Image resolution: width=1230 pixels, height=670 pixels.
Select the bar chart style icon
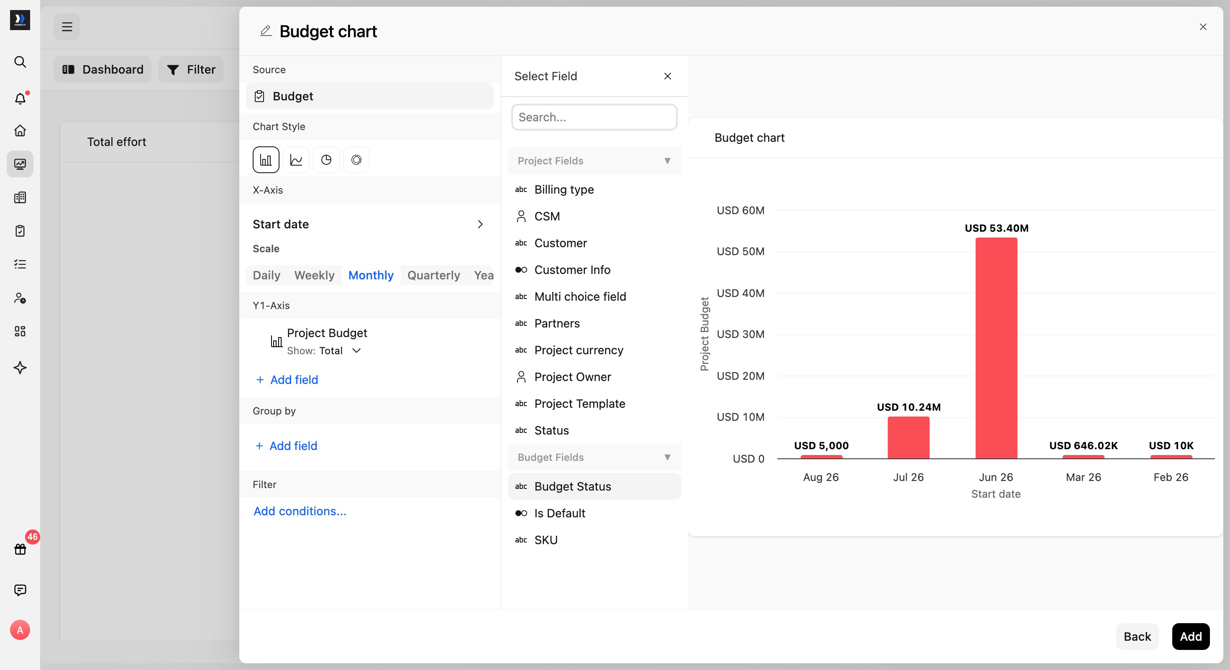266,160
